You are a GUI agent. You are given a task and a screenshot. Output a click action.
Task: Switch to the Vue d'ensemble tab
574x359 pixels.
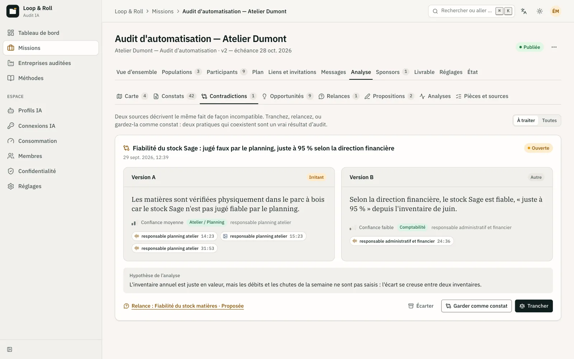click(x=137, y=72)
